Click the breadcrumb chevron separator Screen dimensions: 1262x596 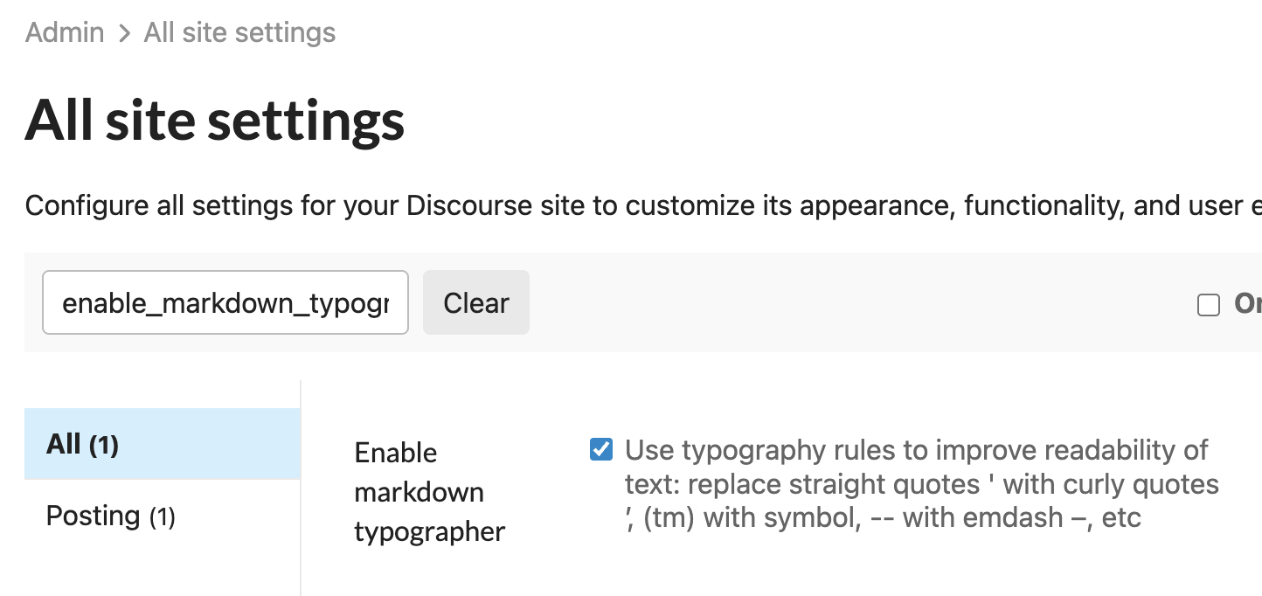pos(124,34)
